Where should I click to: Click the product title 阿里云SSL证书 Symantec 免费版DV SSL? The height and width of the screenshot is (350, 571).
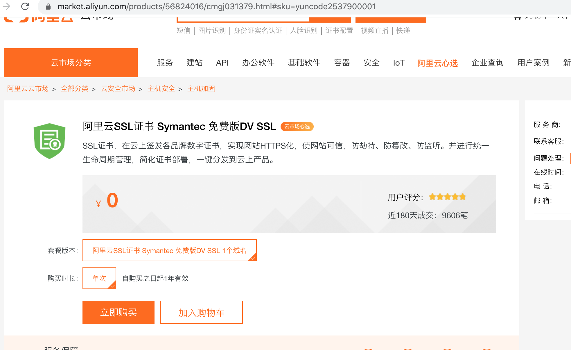[x=179, y=127]
